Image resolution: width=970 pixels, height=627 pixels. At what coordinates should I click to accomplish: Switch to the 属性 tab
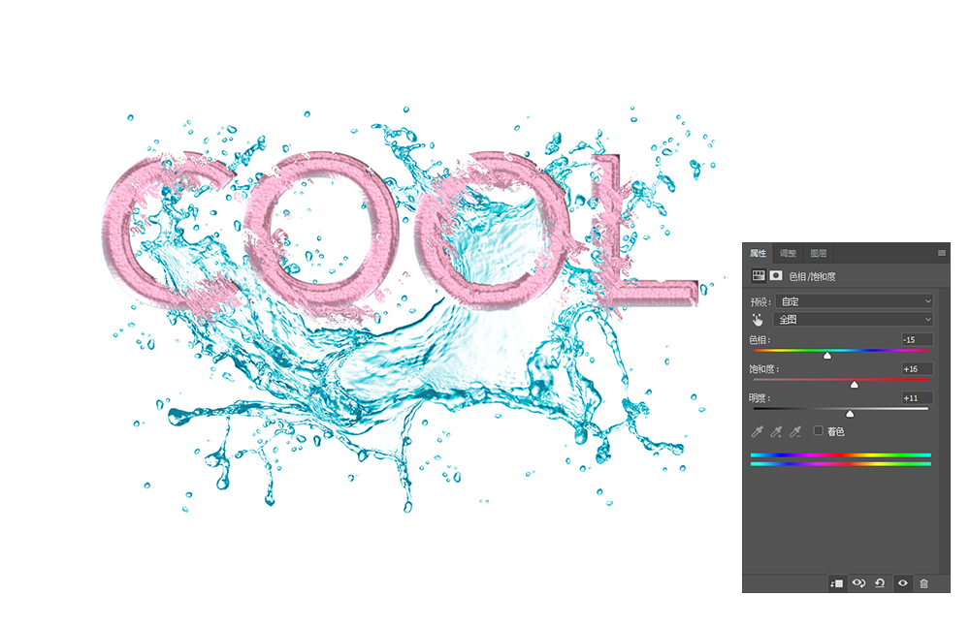(758, 253)
